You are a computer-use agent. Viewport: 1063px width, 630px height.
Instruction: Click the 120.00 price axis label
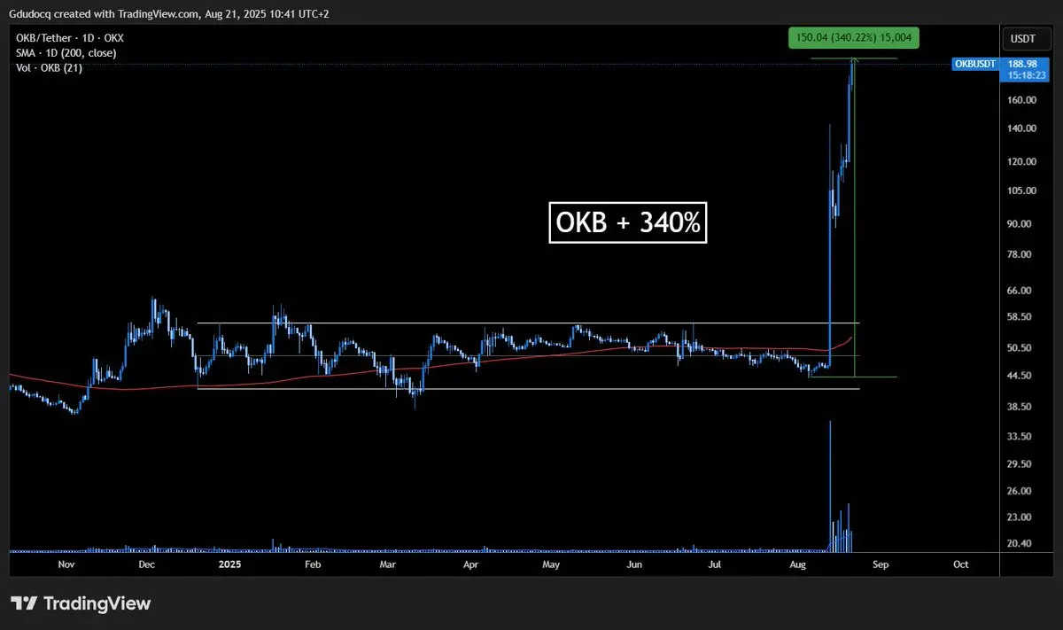pyautogui.click(x=1022, y=162)
